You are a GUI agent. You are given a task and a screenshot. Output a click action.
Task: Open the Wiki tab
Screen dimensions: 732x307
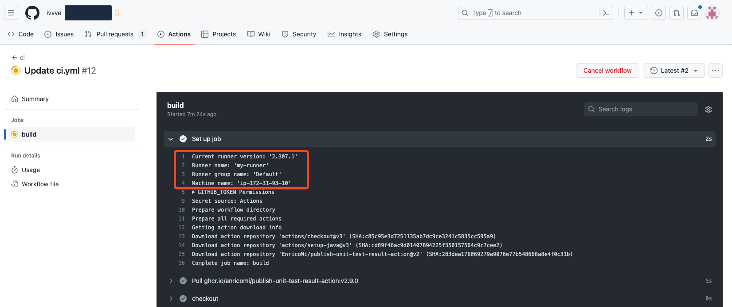[x=259, y=34]
